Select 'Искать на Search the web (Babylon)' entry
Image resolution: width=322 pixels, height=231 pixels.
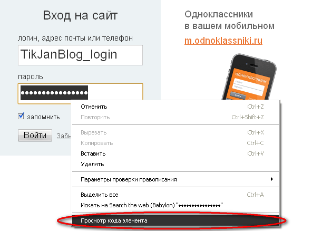click(175, 205)
